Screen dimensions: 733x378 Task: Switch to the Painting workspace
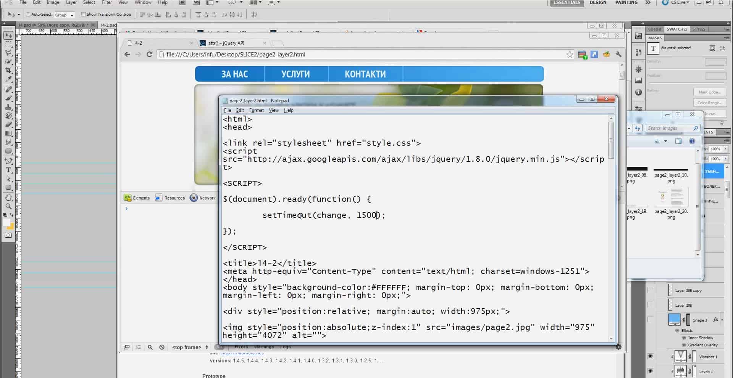[626, 3]
